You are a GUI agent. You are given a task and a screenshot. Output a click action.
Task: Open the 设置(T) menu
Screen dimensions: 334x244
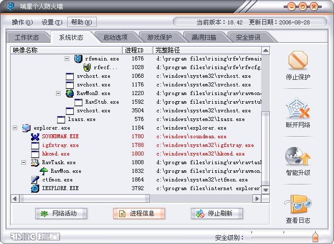coord(52,22)
